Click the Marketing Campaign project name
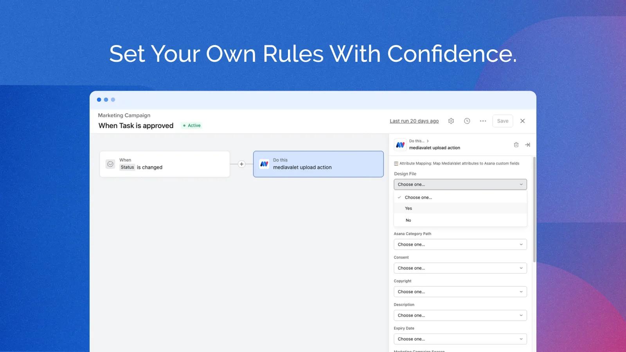Viewport: 626px width, 352px height. (124, 115)
